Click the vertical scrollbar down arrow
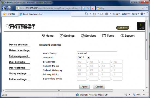This screenshot has width=150, height=98. 147,88
